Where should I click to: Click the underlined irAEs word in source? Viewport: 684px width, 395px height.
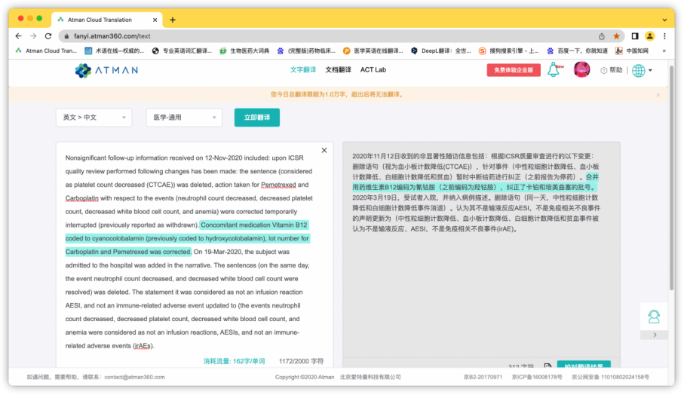tap(143, 346)
